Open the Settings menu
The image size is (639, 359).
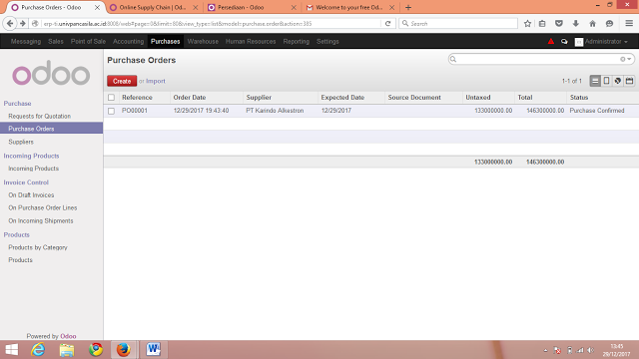click(x=327, y=42)
